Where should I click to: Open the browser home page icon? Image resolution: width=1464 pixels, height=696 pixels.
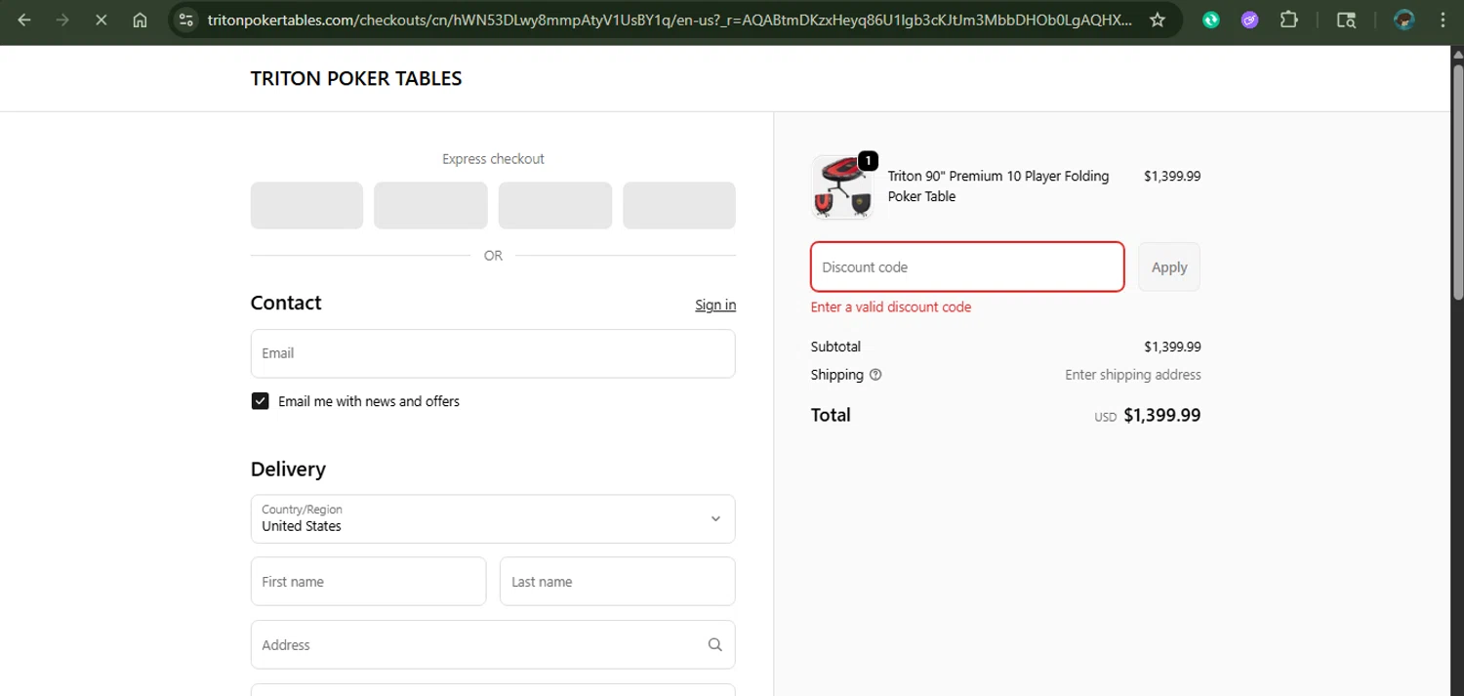pyautogui.click(x=140, y=20)
